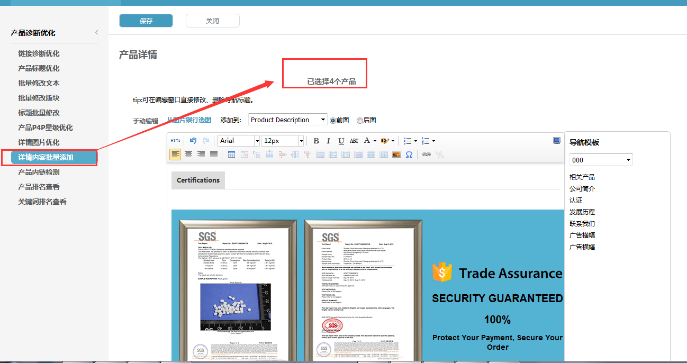Insert an image into the editor

(x=396, y=155)
